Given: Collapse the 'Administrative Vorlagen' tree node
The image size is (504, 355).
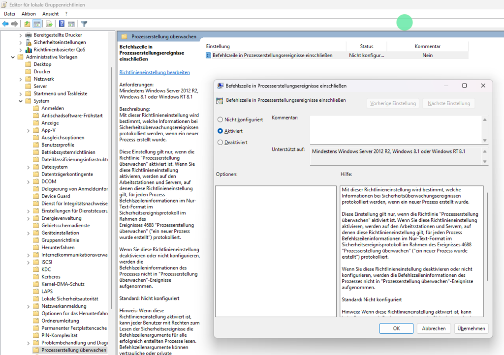Looking at the screenshot, I should (x=12, y=57).
